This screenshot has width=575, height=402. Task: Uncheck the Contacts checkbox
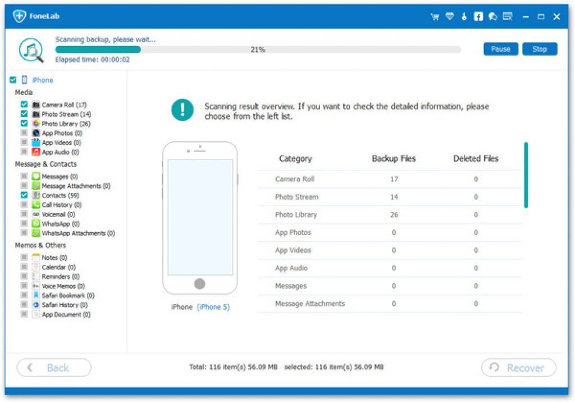[x=24, y=195]
